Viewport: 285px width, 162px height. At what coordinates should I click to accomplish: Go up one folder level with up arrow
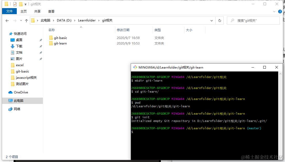26,20
